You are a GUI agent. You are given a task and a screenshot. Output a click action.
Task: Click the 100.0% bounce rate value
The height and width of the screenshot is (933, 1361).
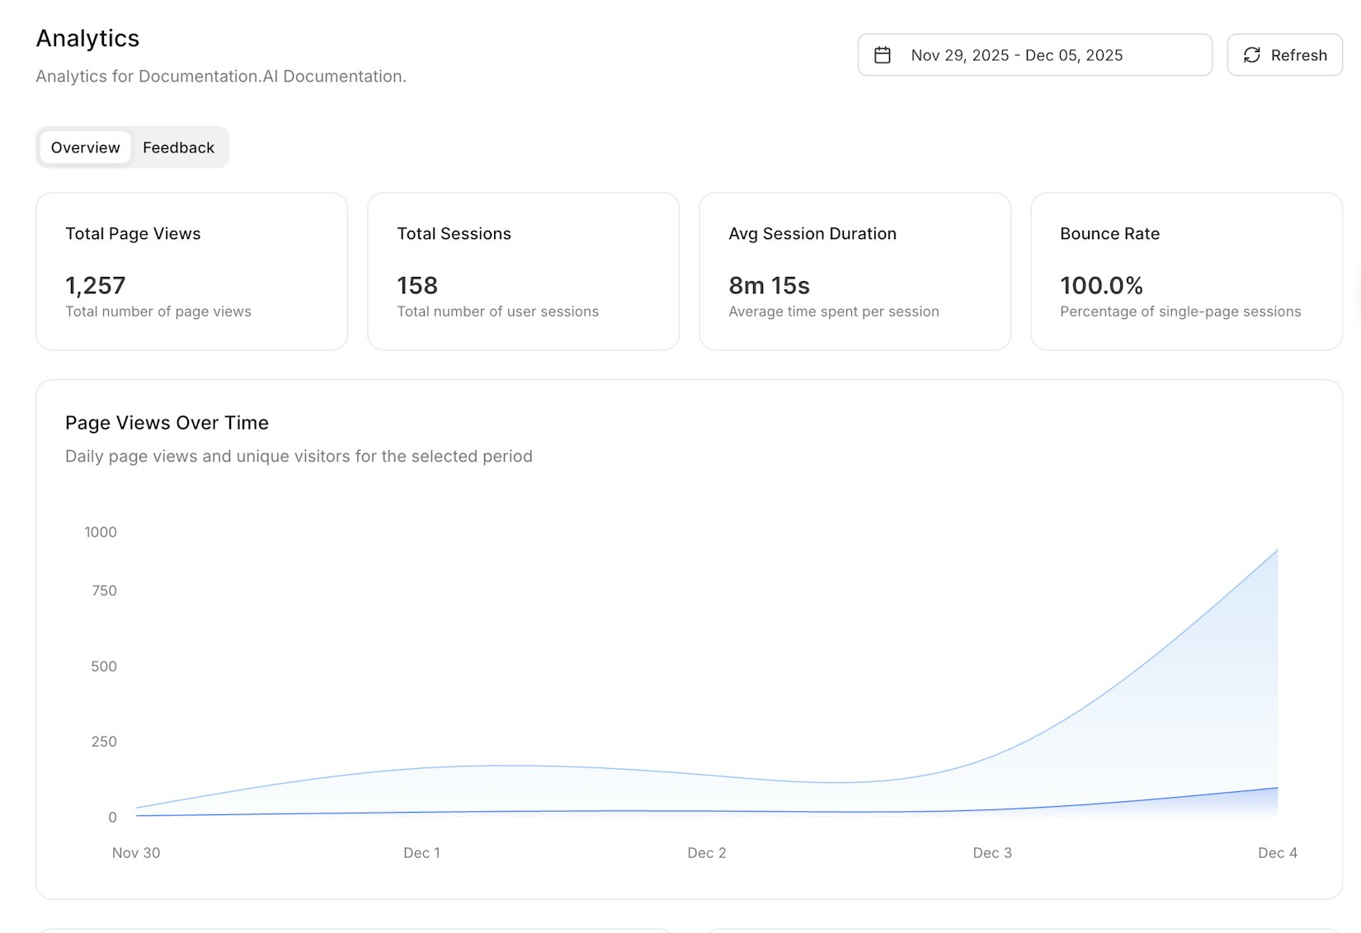[x=1101, y=285]
